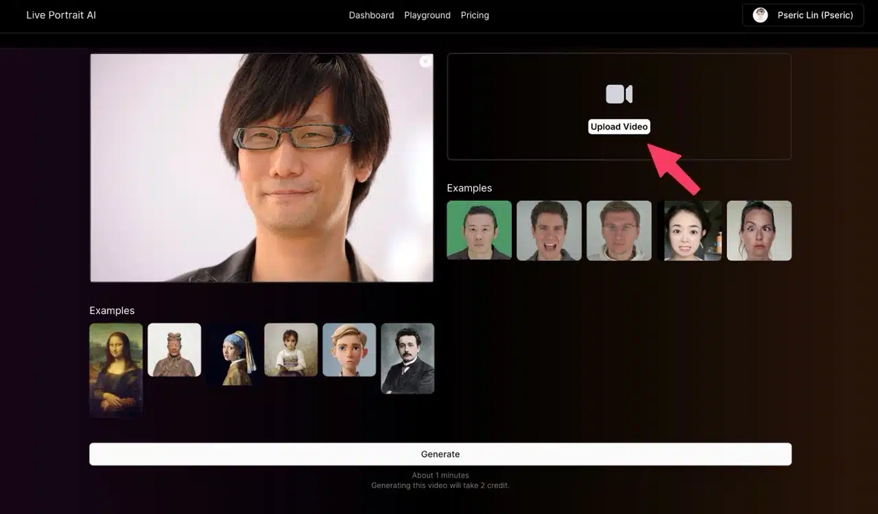Select the 3D cartoon boy example
Viewport: 878px width, 514px height.
pyautogui.click(x=349, y=350)
